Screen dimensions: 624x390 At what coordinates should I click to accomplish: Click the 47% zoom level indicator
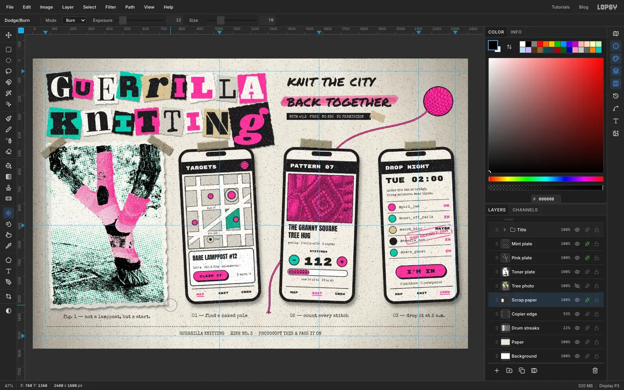[x=9, y=386]
